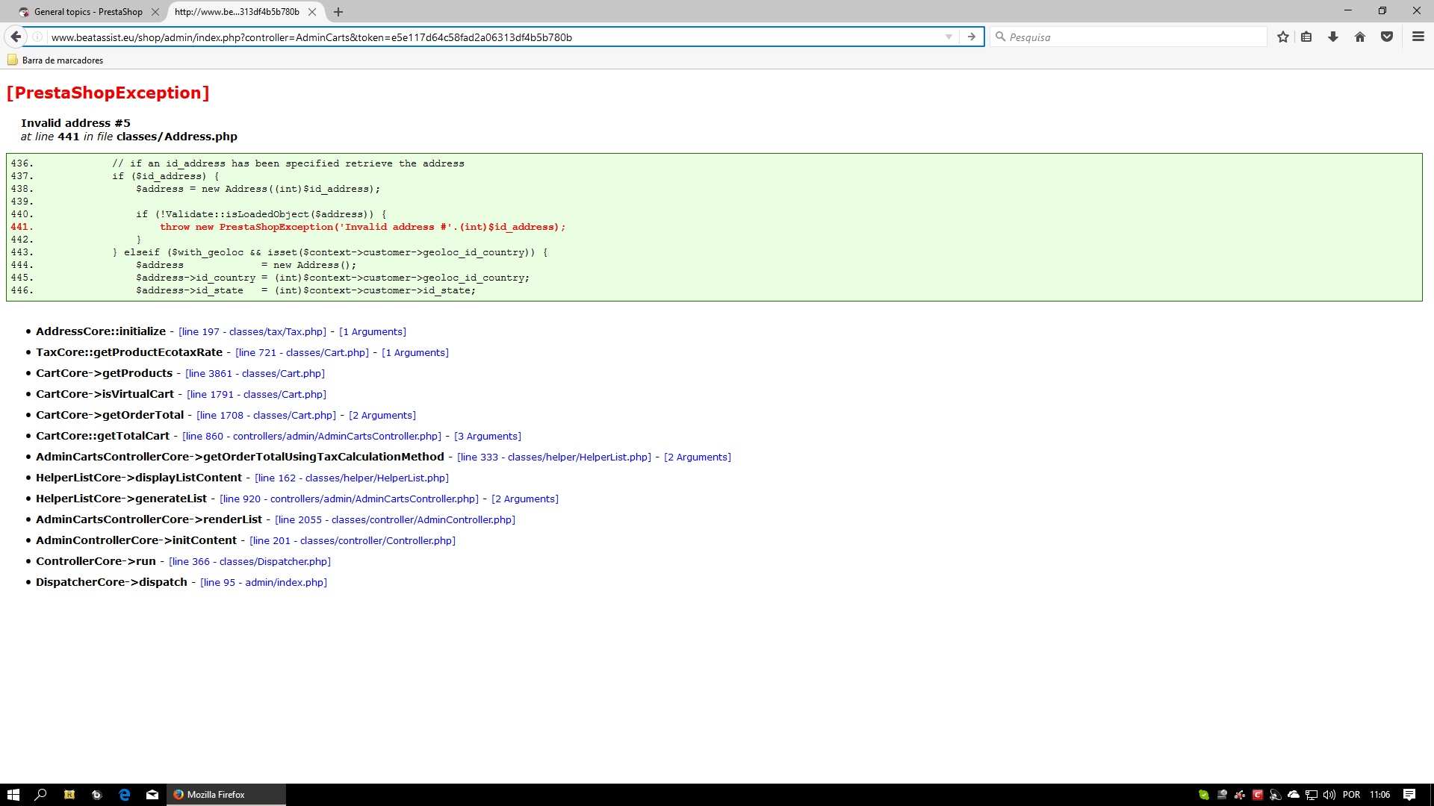This screenshot has width=1434, height=806.
Task: Click AddressCore::initialize trace entry
Action: pos(101,331)
